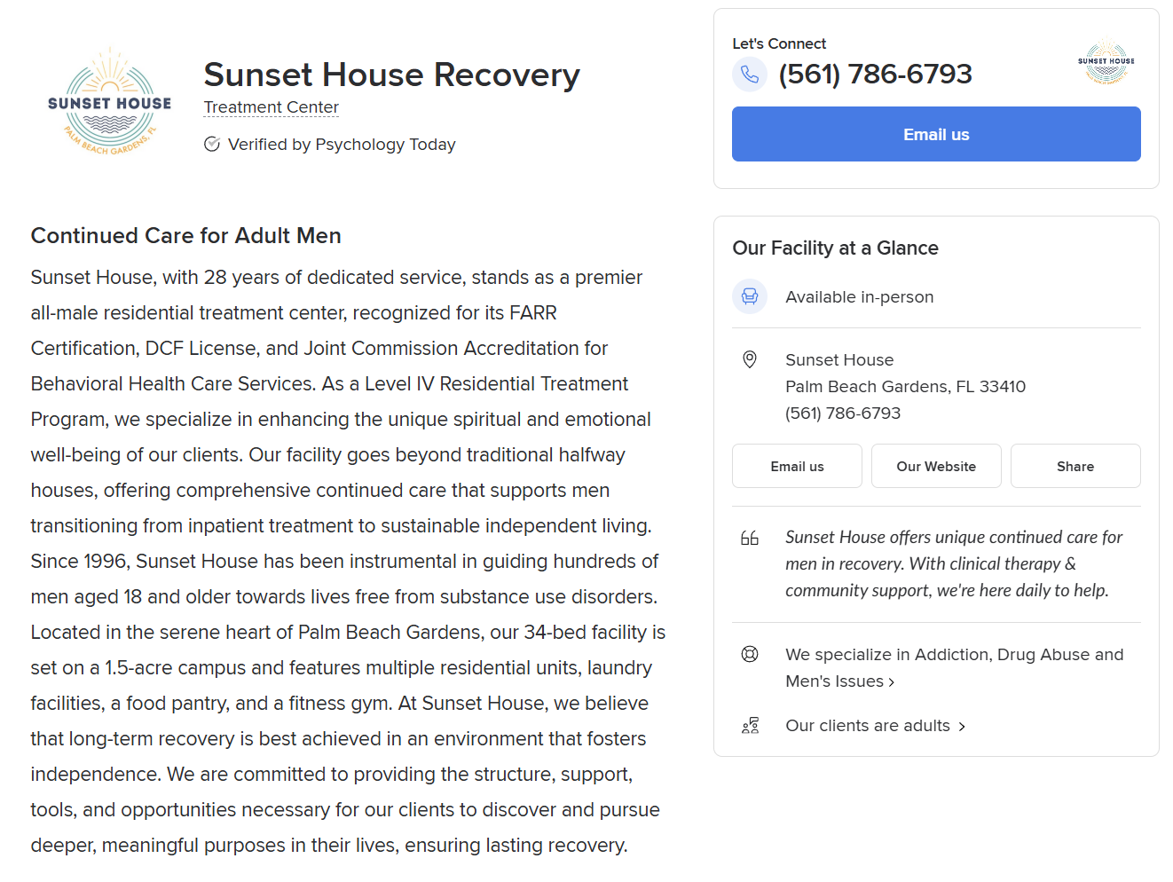Image resolution: width=1173 pixels, height=882 pixels.
Task: Expand the specialties chevron after Men's Issues
Action: pyautogui.click(x=892, y=682)
